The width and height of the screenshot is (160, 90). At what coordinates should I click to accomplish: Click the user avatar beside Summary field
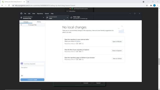22,64
